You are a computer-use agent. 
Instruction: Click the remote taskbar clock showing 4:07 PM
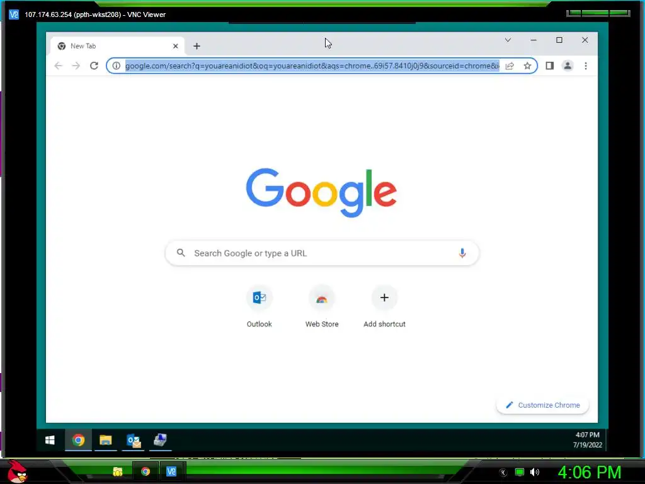(x=588, y=440)
